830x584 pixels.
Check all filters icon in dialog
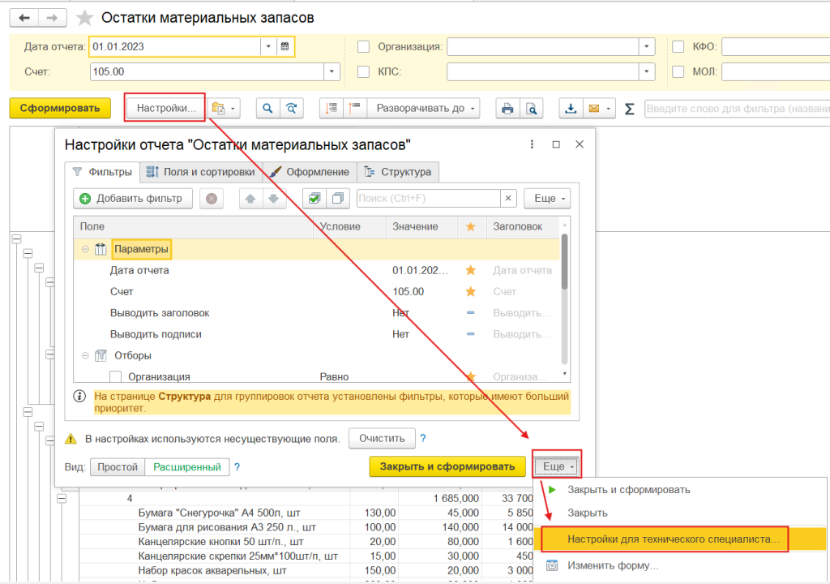[x=314, y=198]
